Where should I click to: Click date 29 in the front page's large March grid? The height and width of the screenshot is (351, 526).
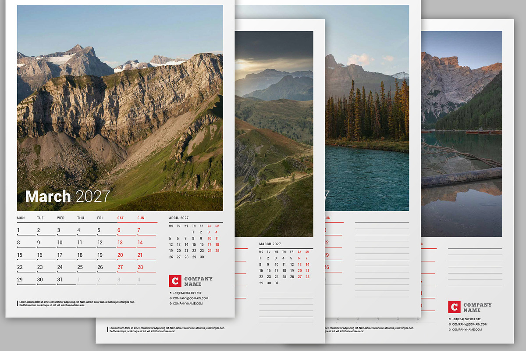[x=20, y=279]
